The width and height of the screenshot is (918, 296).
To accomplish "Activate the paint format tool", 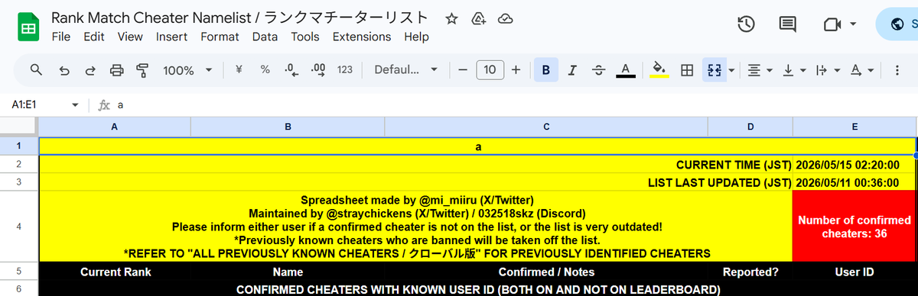I will [142, 70].
